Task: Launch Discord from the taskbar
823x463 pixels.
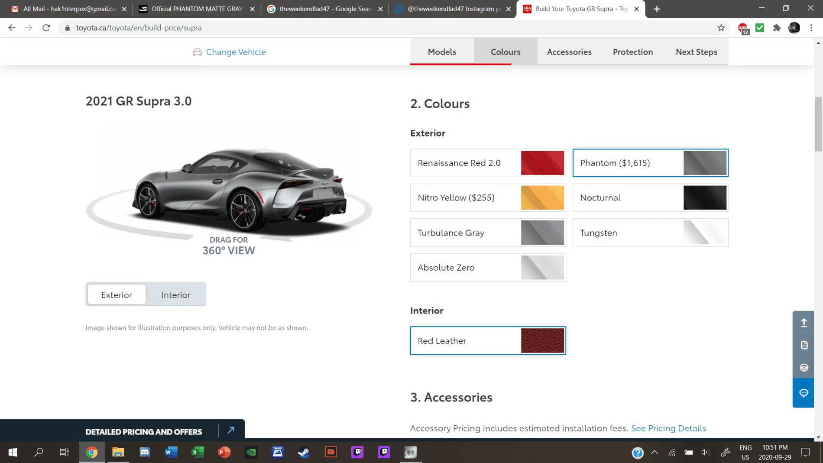Action: (x=145, y=452)
